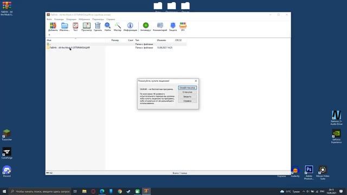Click the Онлайн-покупка button in dialog
The width and height of the screenshot is (347, 195).
click(x=187, y=88)
